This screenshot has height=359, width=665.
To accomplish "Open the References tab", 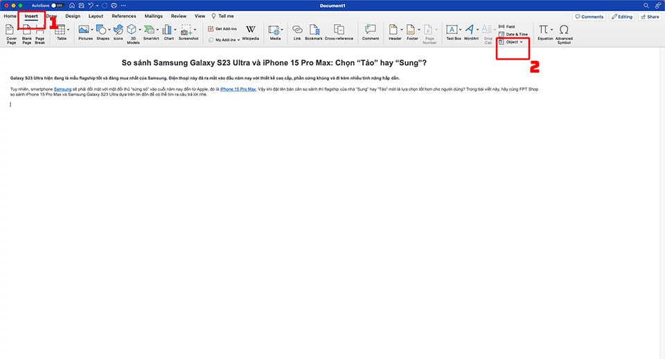I will (124, 16).
